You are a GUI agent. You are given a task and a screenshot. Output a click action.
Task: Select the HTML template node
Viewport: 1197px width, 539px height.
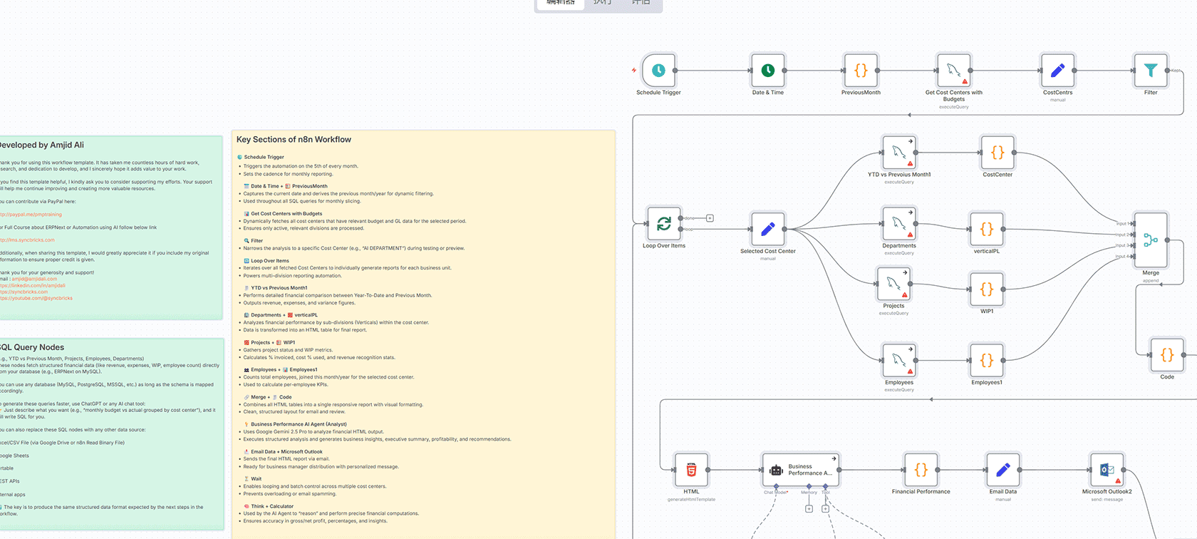tap(690, 470)
